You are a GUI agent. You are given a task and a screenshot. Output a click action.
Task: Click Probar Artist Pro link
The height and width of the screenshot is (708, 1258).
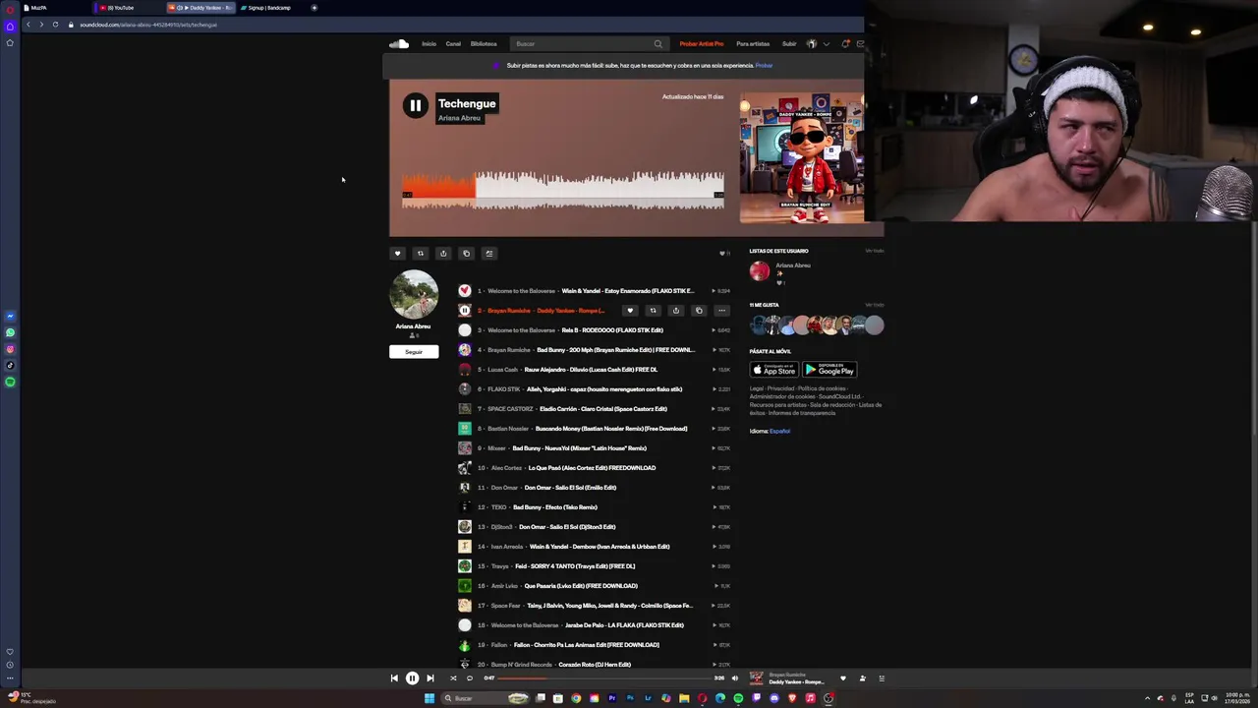pyautogui.click(x=702, y=43)
